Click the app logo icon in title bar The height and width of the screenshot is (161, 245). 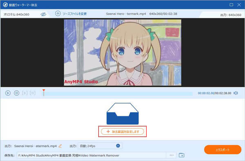5,5
